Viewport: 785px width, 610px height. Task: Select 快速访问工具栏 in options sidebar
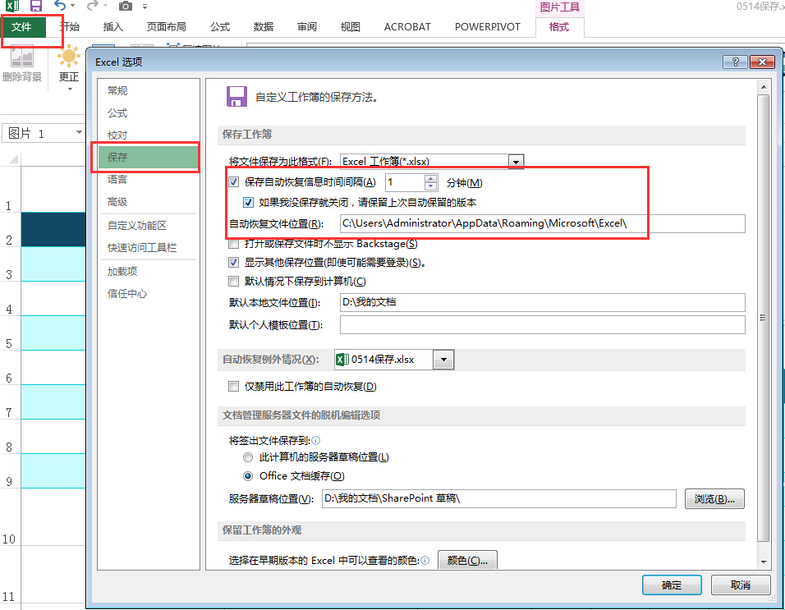coord(148,248)
